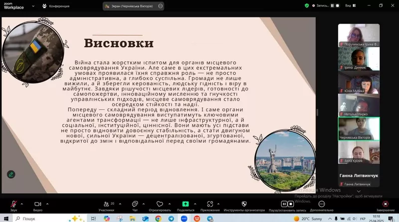Open video options arrow next to Видео
Viewport: 399px width, 222px height.
click(x=47, y=204)
